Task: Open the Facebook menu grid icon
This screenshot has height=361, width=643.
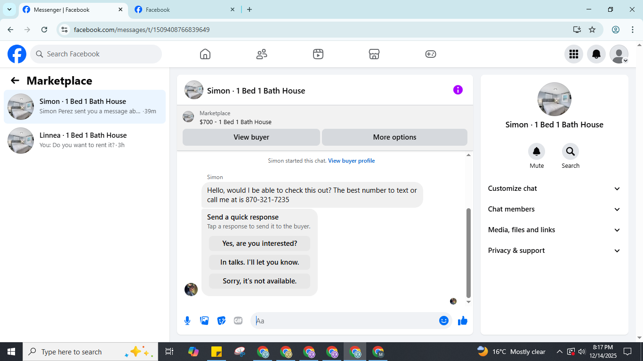Action: pyautogui.click(x=574, y=54)
